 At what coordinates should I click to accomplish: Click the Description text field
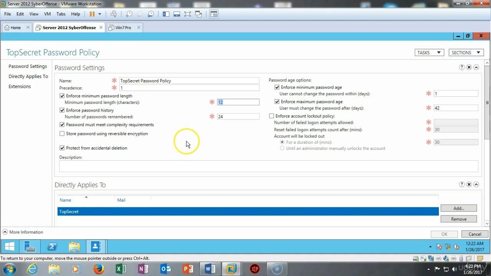[x=269, y=166]
